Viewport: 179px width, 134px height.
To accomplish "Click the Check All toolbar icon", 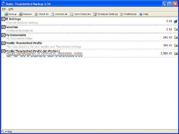I will 36,14.
